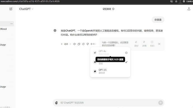The image size is (193, 108).
Task: Rate the response as same (相同)
Action: coord(152,44)
